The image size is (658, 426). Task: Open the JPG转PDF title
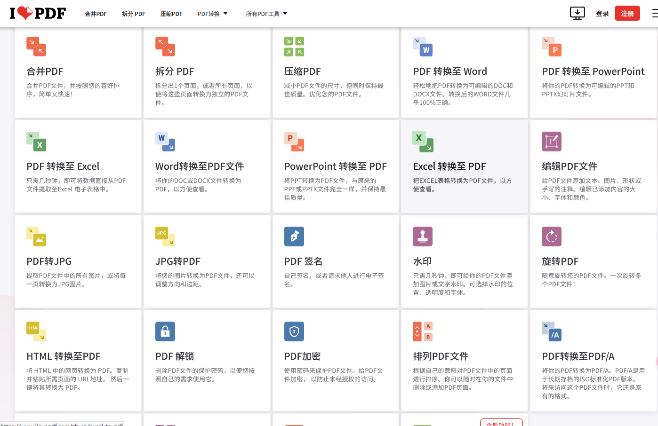[178, 261]
